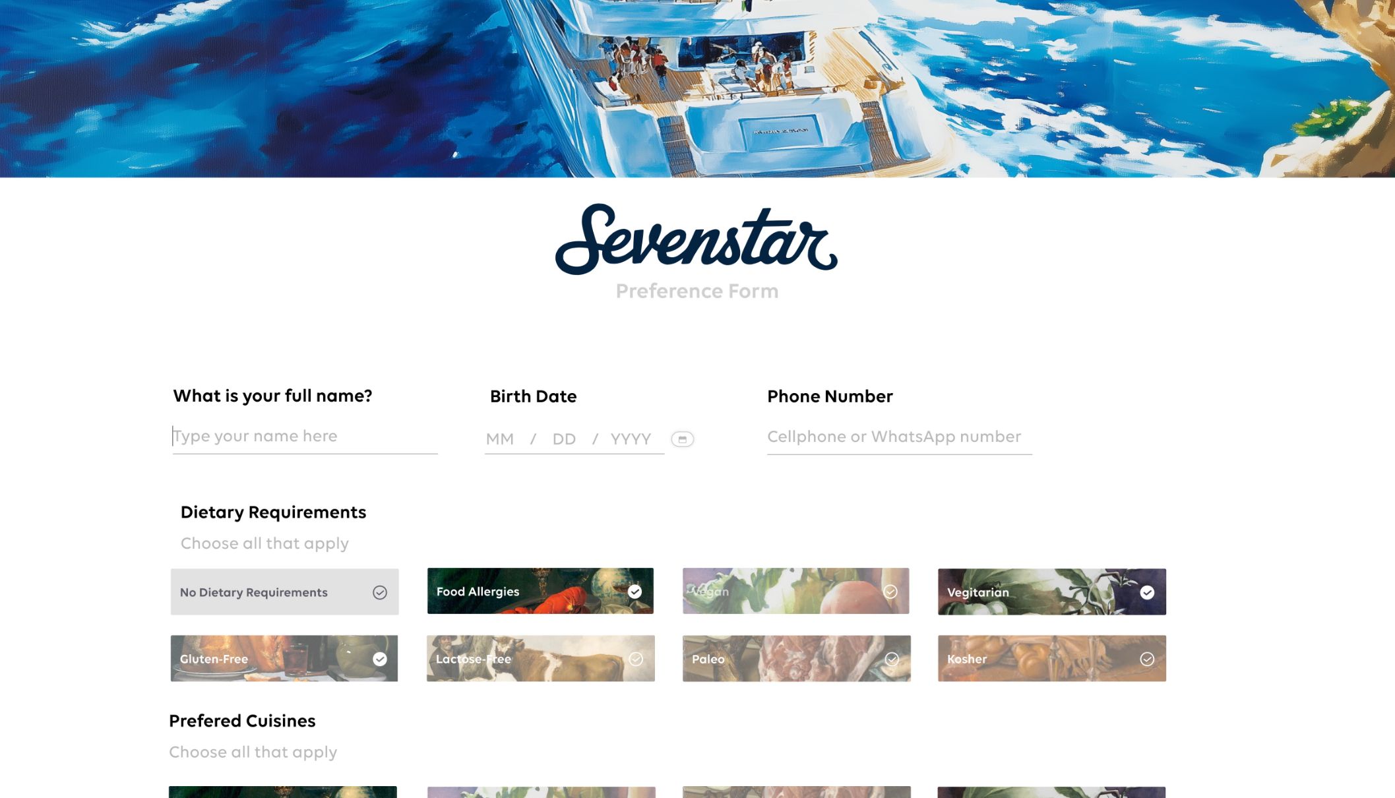Select the Food Allergies dietary option
Viewport: 1395px width, 798px height.
click(x=540, y=591)
